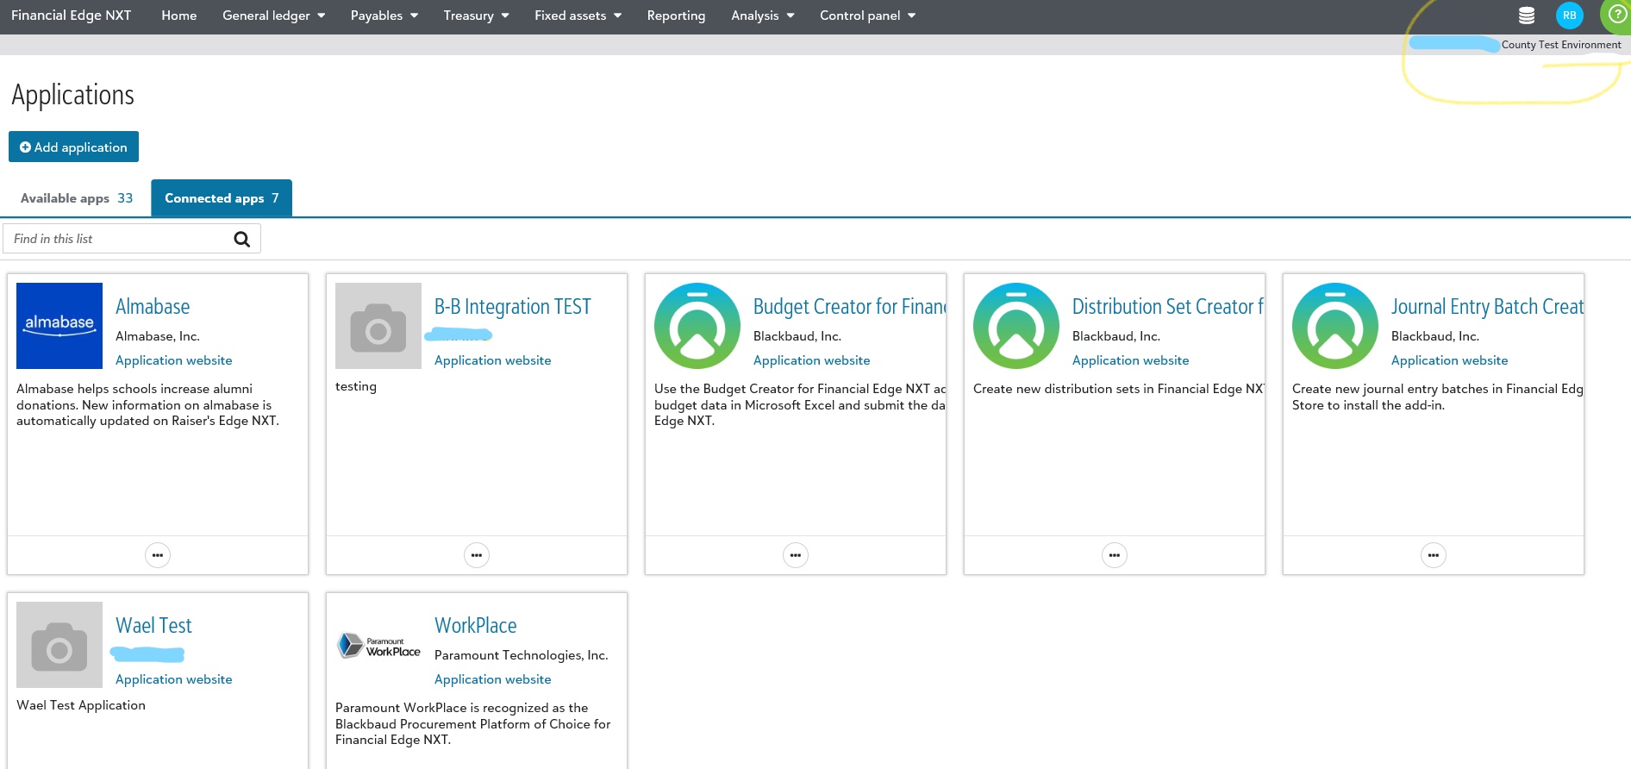Expand the Control panel dropdown

point(868,16)
